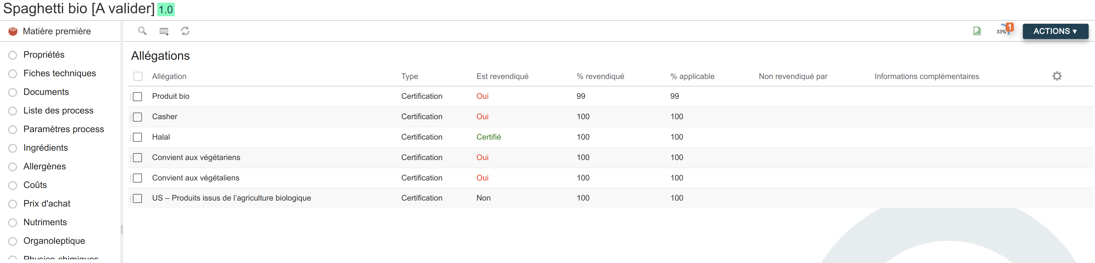Open the table settings gear icon

tap(1057, 76)
